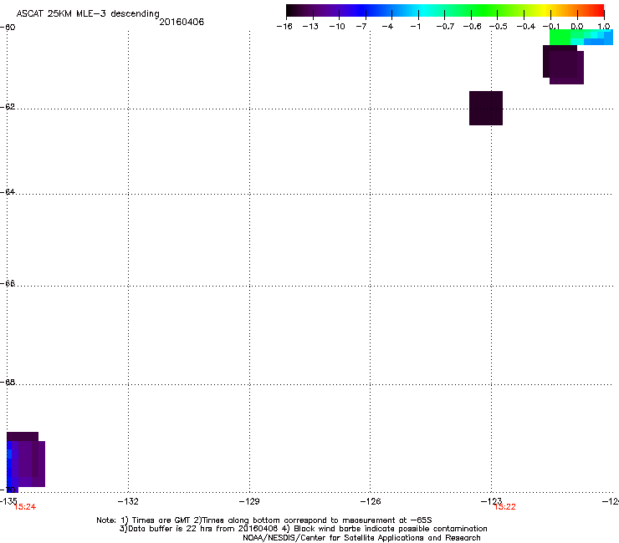Click the color bar label -0.6
The image size is (619, 543).
coord(472,27)
